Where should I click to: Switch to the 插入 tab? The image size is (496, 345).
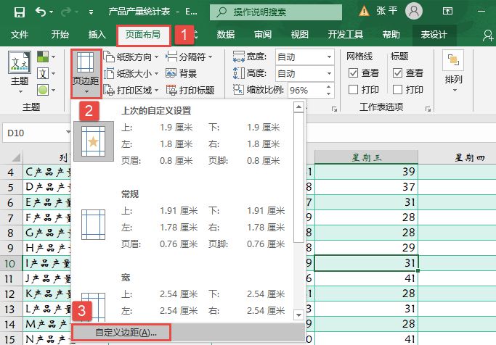[97, 34]
